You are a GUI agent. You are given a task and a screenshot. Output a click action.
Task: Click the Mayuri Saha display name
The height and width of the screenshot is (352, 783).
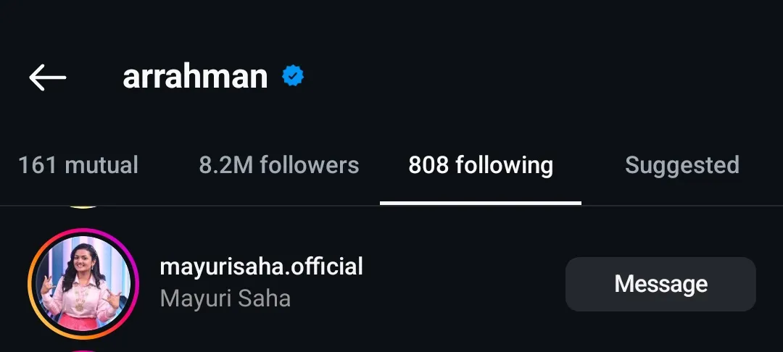click(x=225, y=298)
